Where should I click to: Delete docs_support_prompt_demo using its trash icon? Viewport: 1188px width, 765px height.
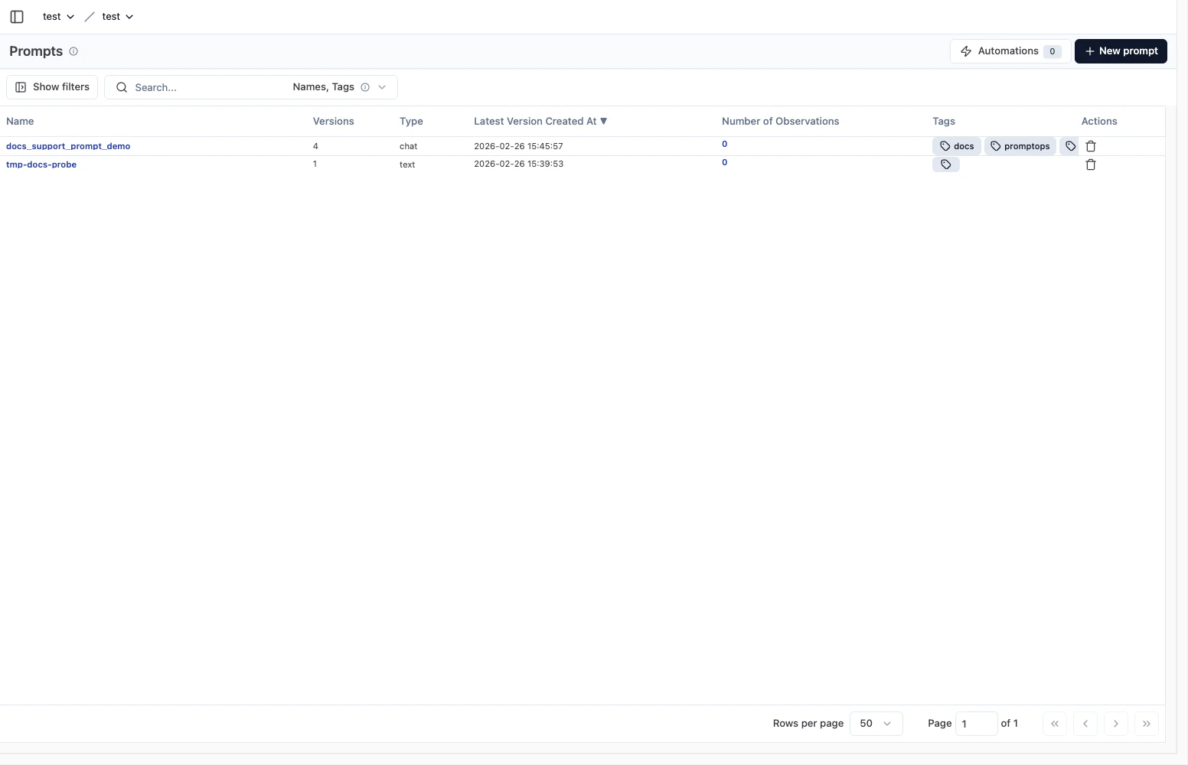[x=1091, y=145]
